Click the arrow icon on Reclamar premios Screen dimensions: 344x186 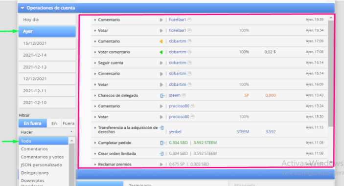161,165
